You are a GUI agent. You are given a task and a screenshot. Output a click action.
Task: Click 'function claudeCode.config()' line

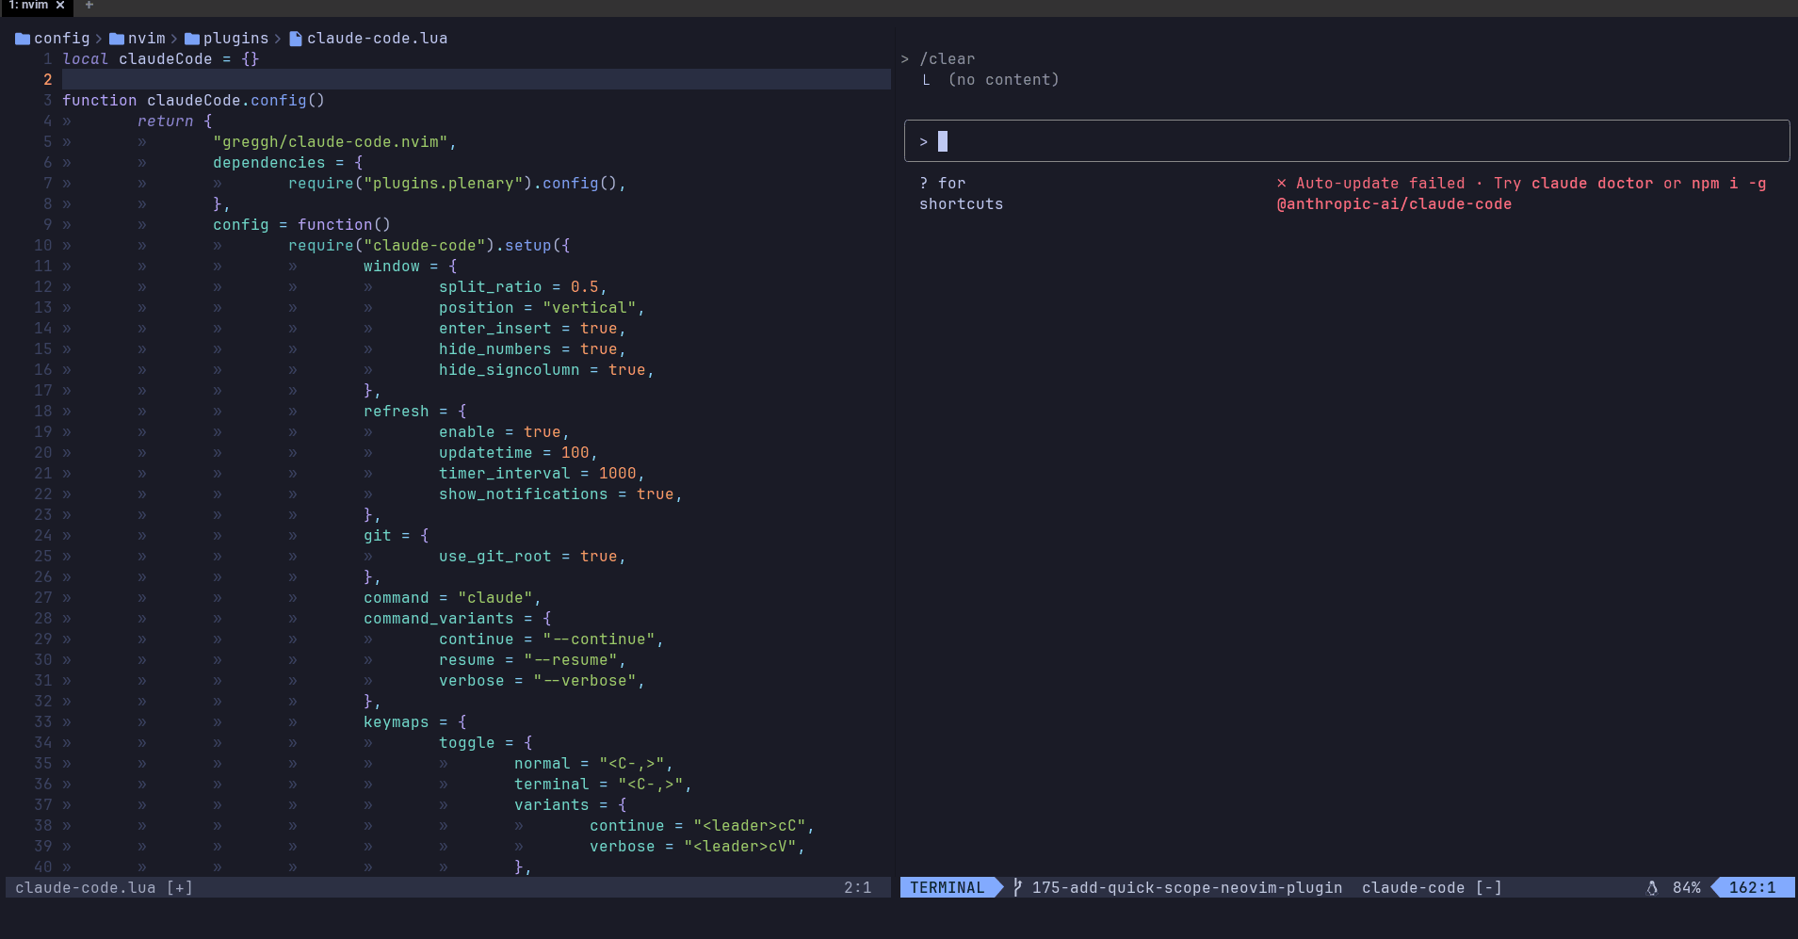coord(194,101)
